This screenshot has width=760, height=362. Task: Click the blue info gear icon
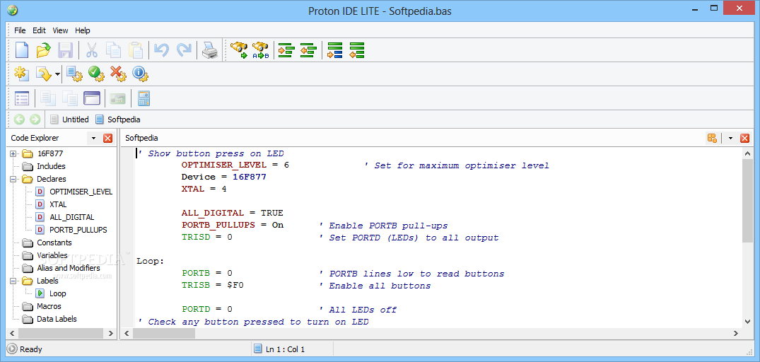139,74
